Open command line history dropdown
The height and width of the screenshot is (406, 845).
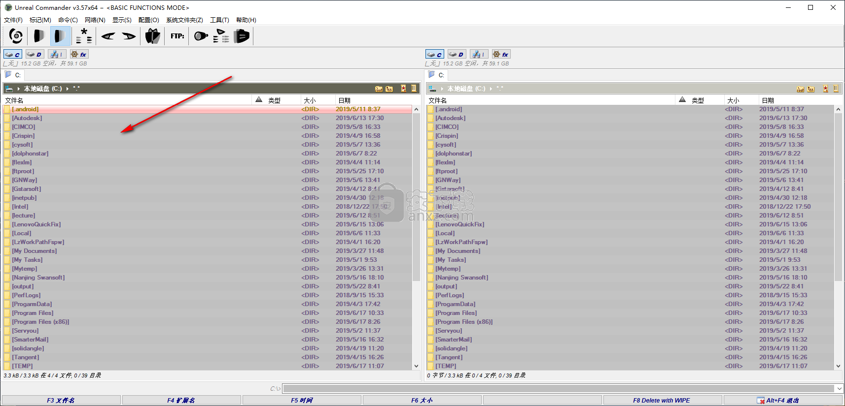839,388
